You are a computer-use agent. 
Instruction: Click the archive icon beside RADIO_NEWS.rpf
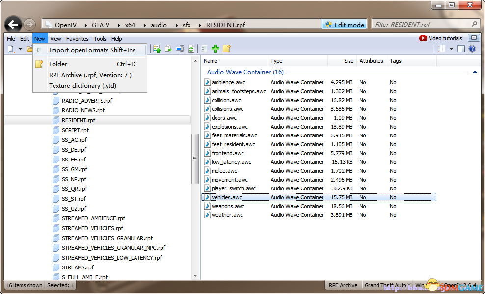[x=56, y=110]
